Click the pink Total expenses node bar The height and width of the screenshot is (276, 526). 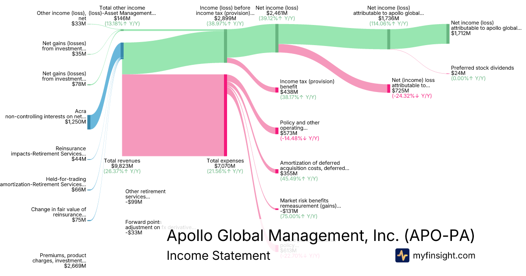tap(225, 115)
